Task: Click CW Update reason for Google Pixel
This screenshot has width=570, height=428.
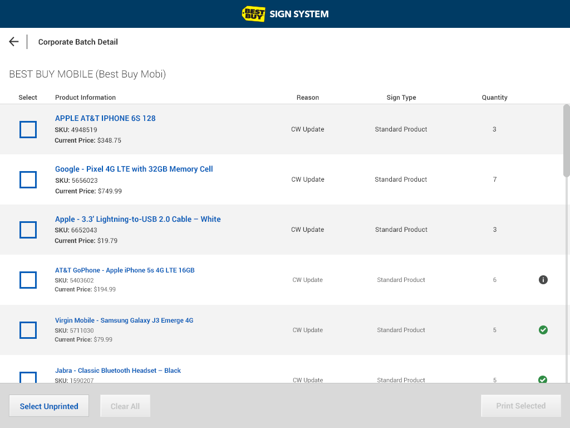Action: point(307,179)
